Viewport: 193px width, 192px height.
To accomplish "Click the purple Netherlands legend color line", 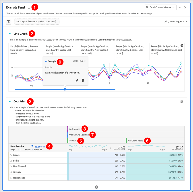I will [x=153, y=57].
